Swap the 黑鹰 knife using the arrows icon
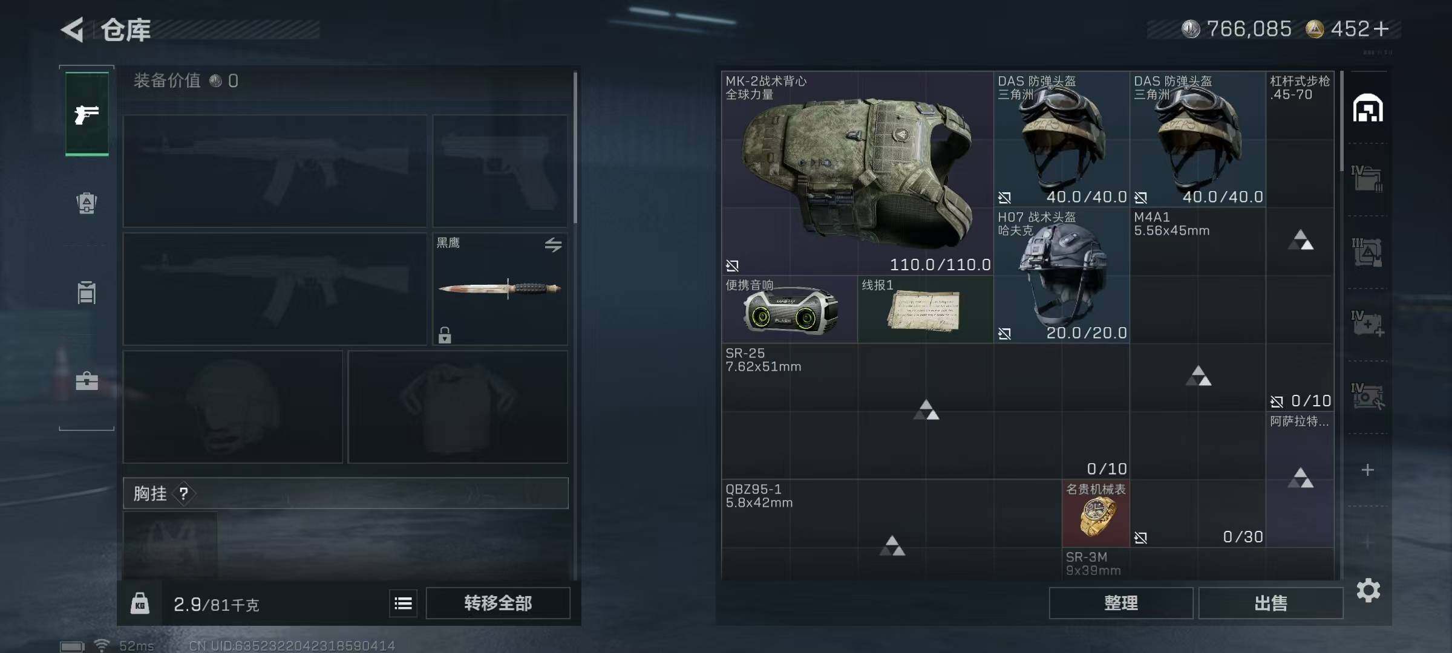1452x653 pixels. (553, 245)
